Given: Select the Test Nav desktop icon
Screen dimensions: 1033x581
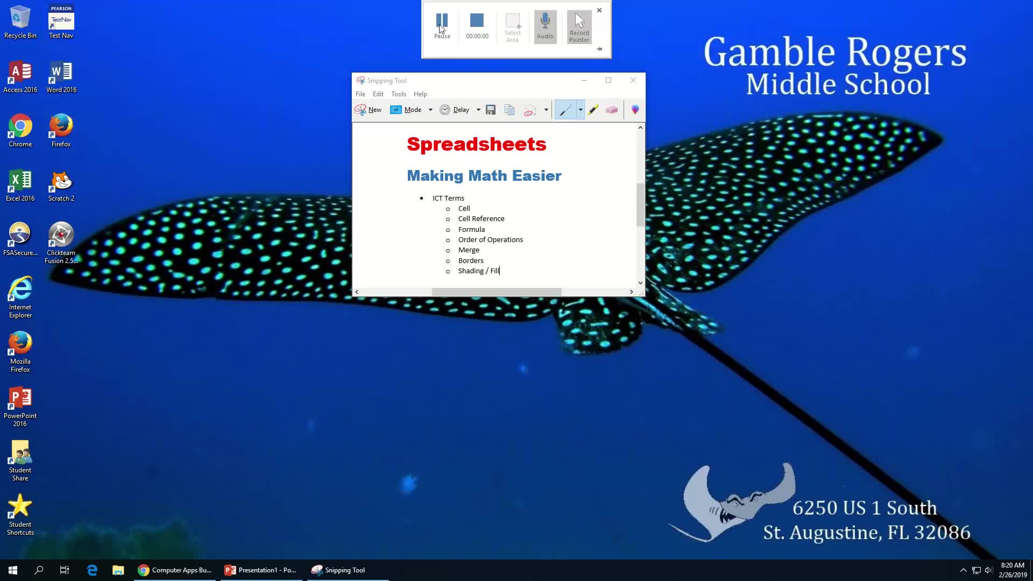Looking at the screenshot, I should coord(61,22).
